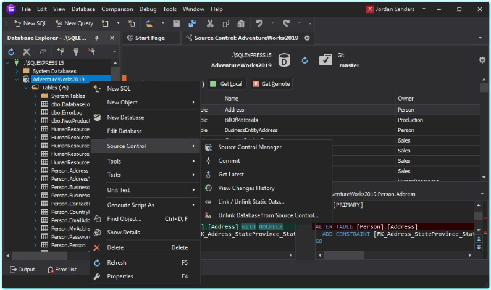491x290 pixels.
Task: Close the Source Control: AdventureWorks2019 tab
Action: [307, 38]
